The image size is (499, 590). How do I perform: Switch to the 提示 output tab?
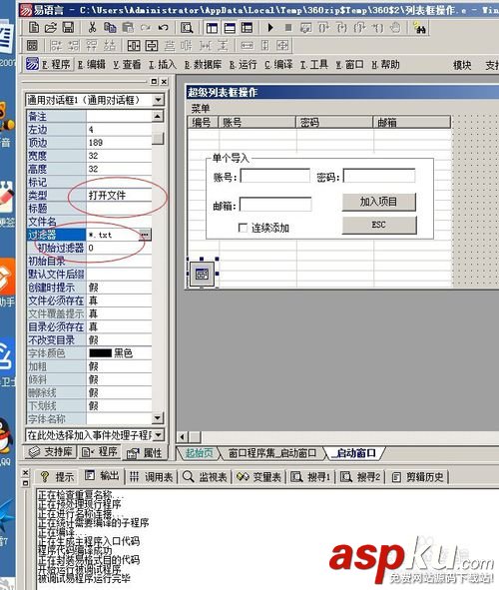(57, 477)
